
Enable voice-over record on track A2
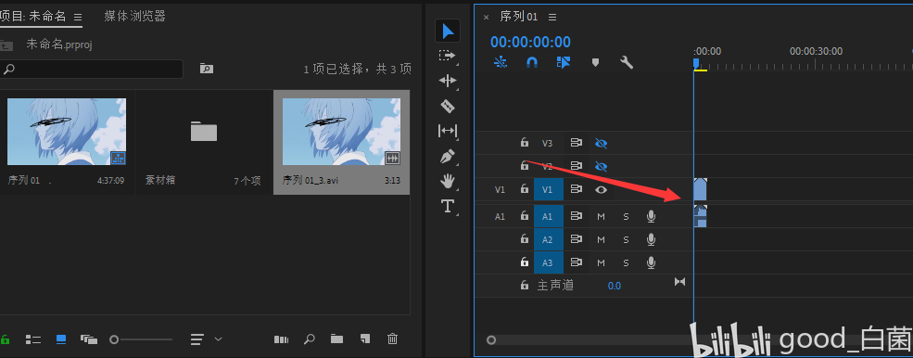(651, 239)
